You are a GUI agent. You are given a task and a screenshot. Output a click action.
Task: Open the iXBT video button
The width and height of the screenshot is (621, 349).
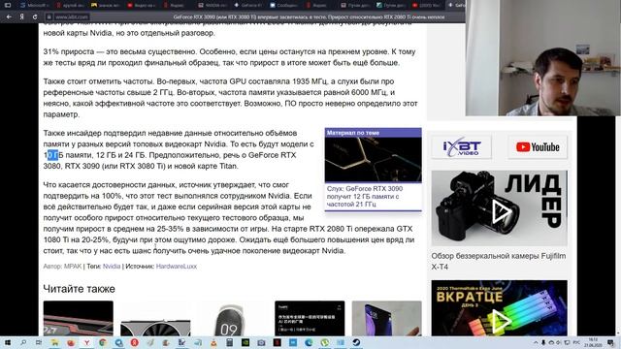click(x=462, y=147)
